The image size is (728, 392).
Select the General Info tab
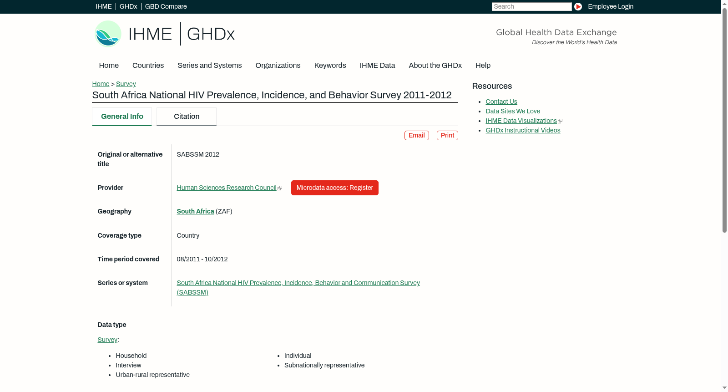point(122,117)
